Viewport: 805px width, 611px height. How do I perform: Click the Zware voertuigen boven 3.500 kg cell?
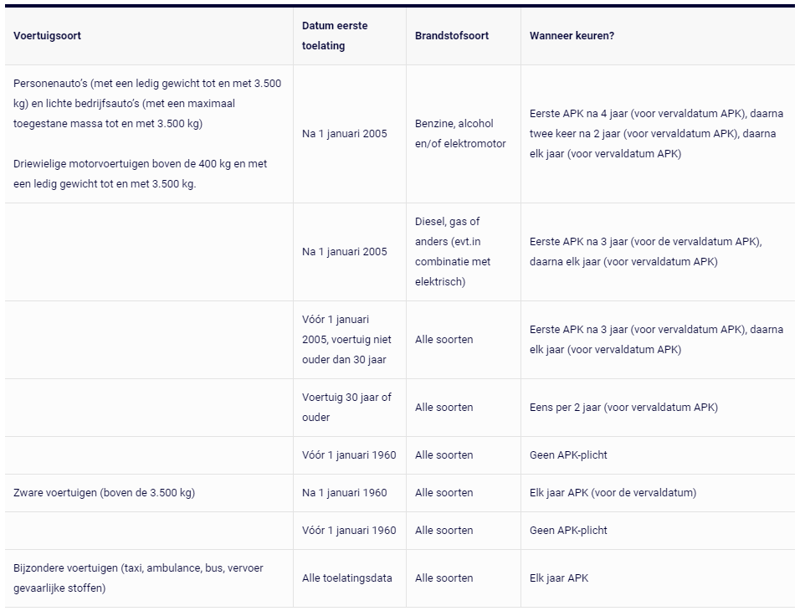click(105, 493)
